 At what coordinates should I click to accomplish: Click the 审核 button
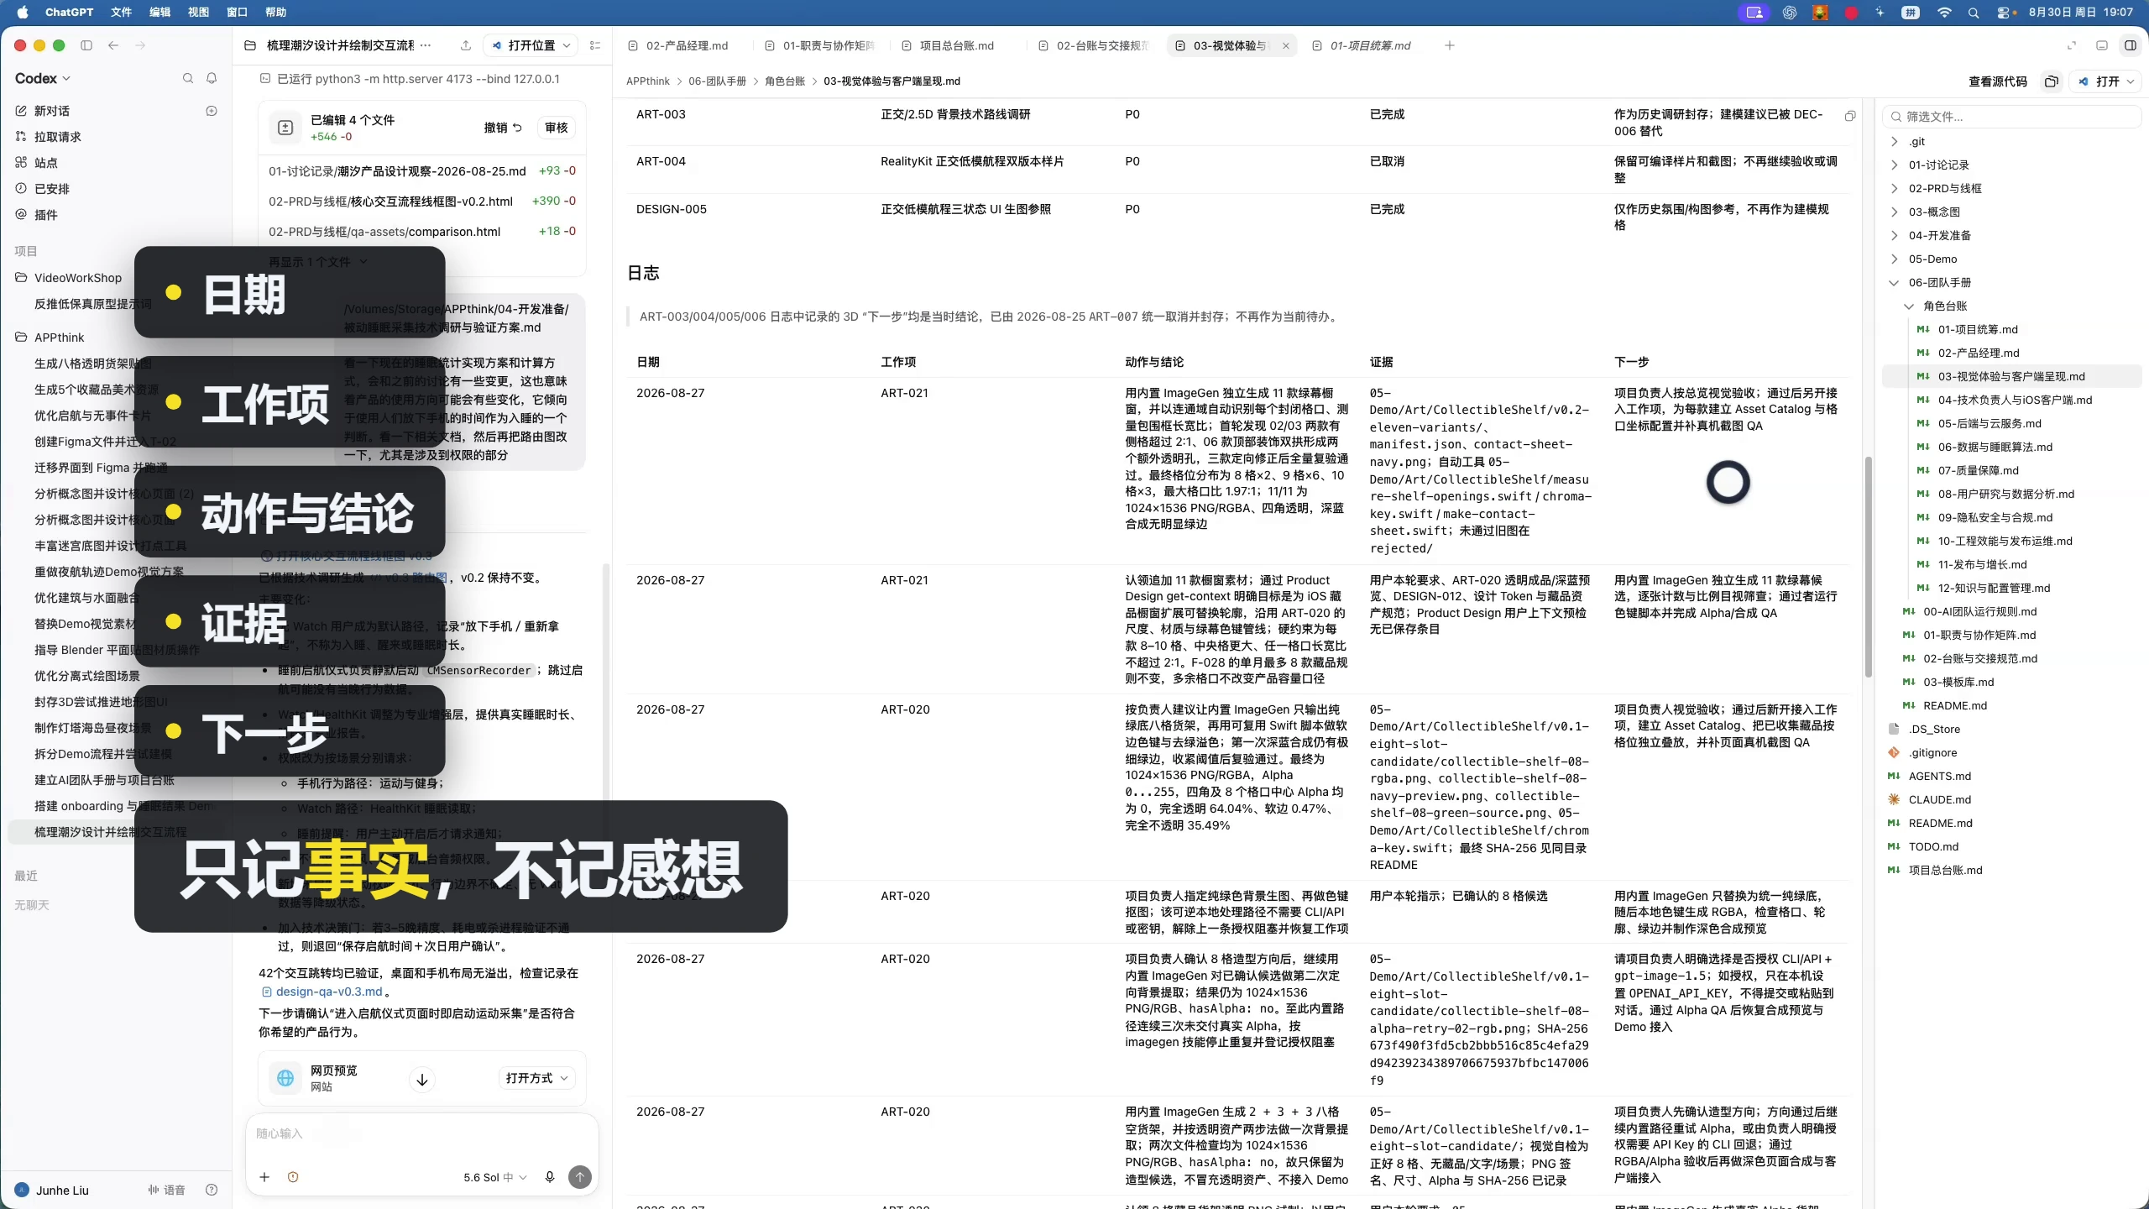pos(556,128)
